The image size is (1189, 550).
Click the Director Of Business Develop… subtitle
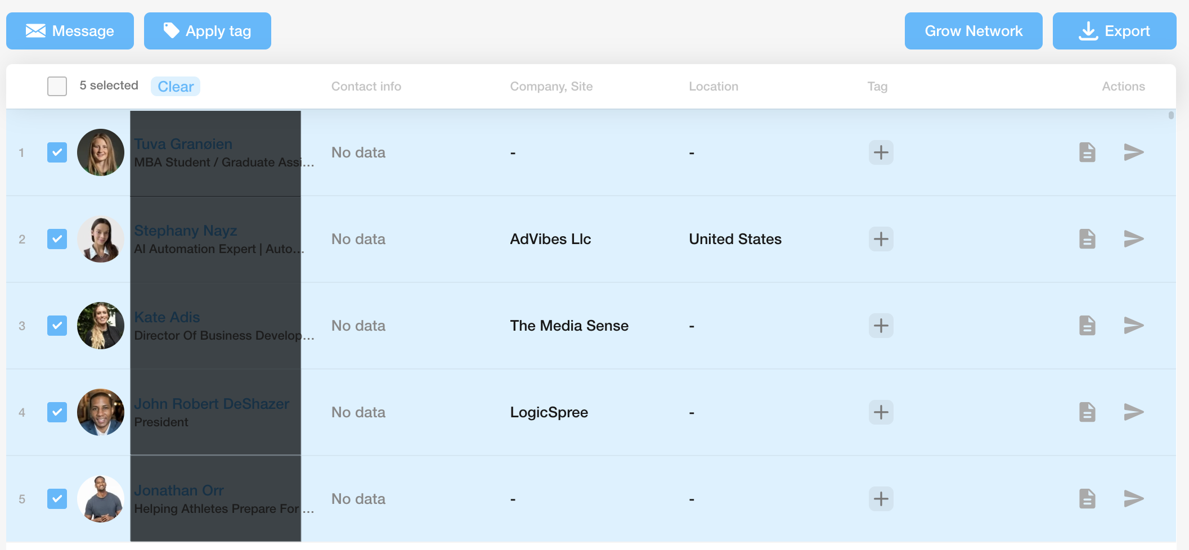click(224, 335)
